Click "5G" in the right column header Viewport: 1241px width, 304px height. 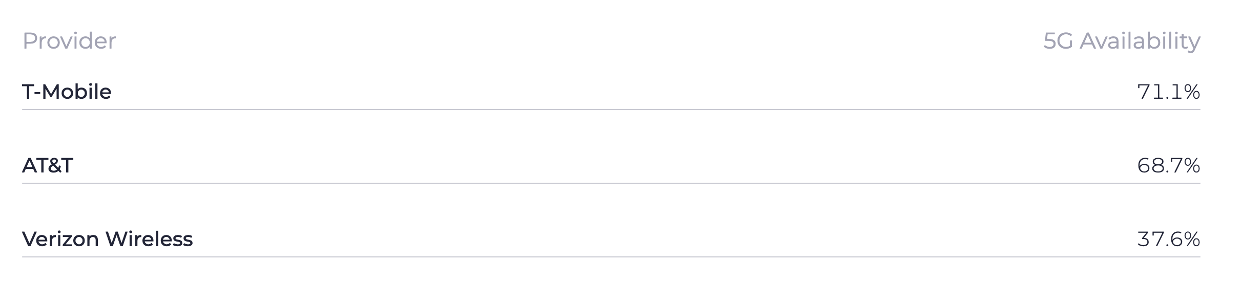[x=1058, y=41]
